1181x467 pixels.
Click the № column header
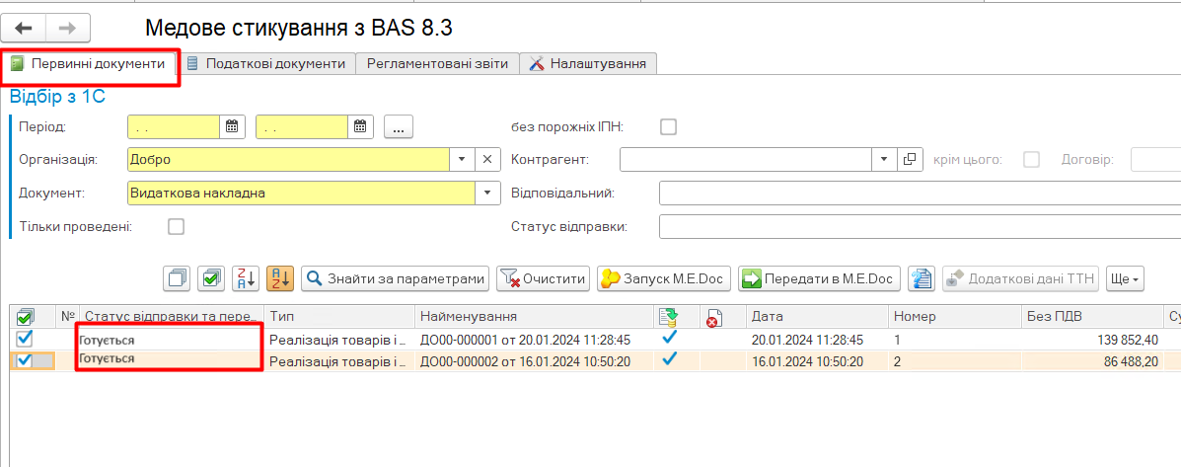point(68,316)
